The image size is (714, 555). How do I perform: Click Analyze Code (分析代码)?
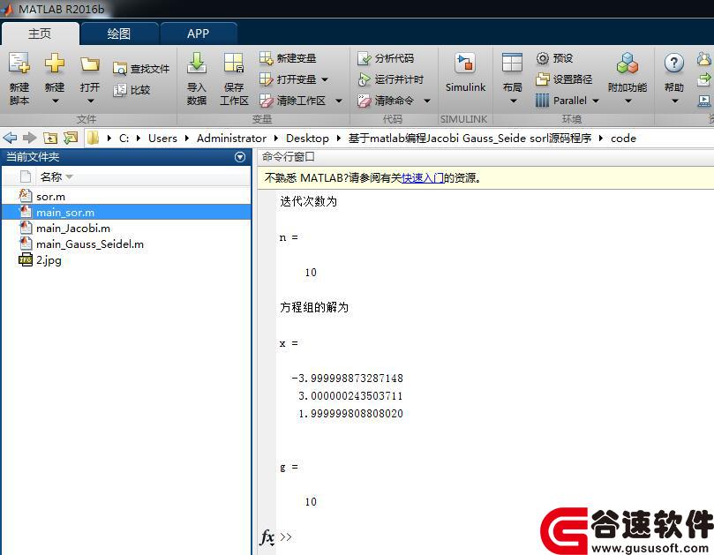[386, 58]
